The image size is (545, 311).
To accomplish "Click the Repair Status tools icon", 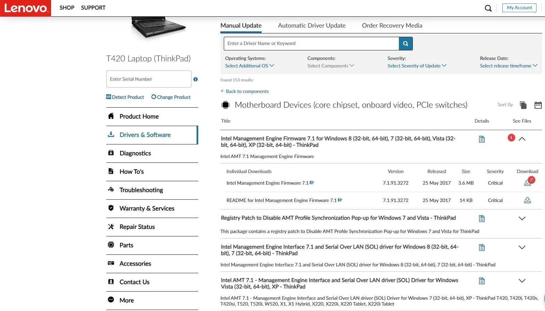I will tap(111, 227).
